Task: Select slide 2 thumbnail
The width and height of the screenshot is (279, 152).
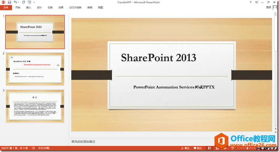Action: point(35,69)
